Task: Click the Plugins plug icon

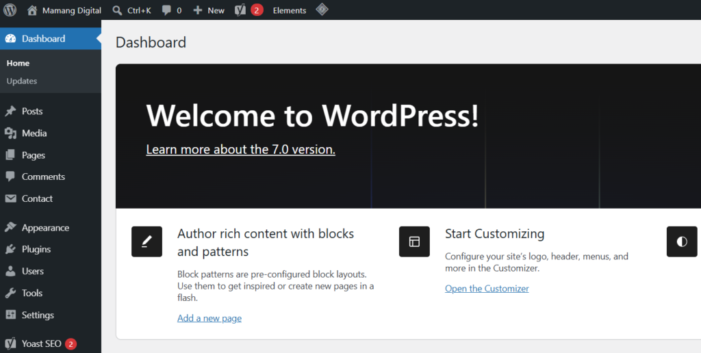Action: [10, 249]
